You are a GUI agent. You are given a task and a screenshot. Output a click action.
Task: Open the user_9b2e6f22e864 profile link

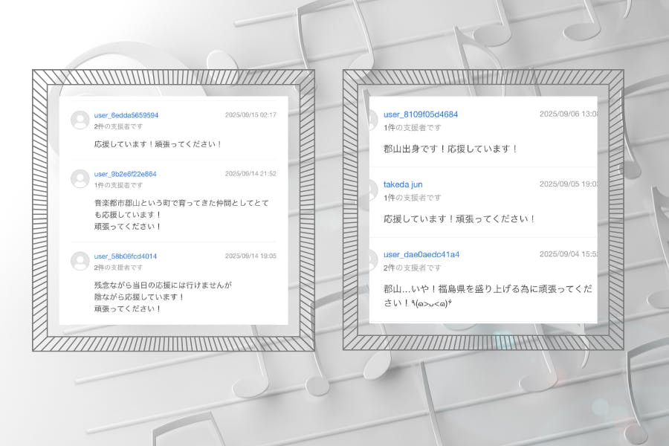tap(125, 174)
